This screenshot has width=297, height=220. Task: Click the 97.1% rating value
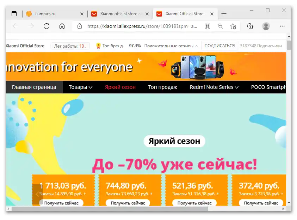135,46
